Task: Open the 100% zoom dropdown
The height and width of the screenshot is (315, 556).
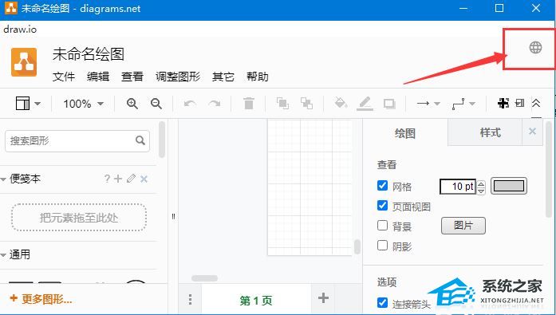Action: click(83, 104)
